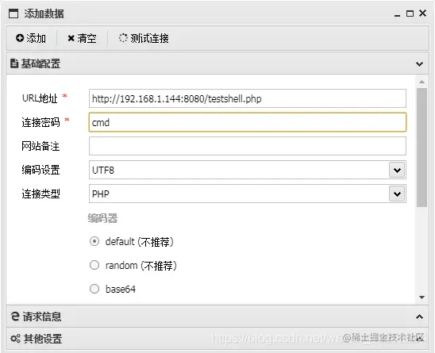Click the 添加 (add) button
The image size is (435, 353).
(31, 38)
